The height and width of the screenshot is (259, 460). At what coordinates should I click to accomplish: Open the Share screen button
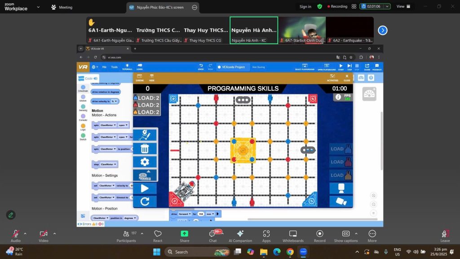point(184,236)
